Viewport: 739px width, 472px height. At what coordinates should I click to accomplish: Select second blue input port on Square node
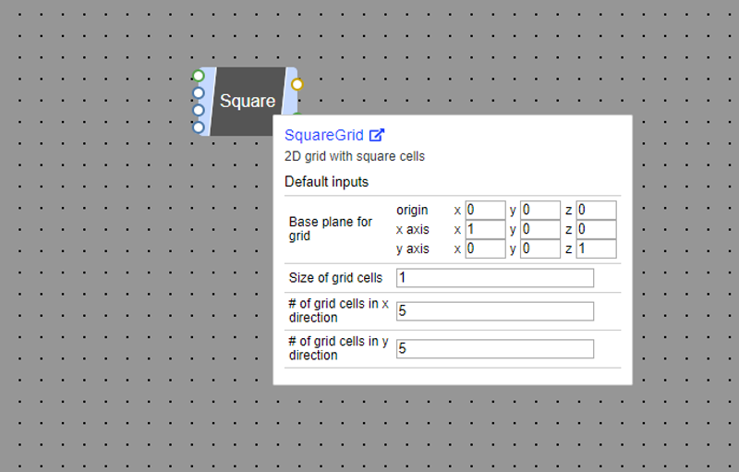coord(199,92)
